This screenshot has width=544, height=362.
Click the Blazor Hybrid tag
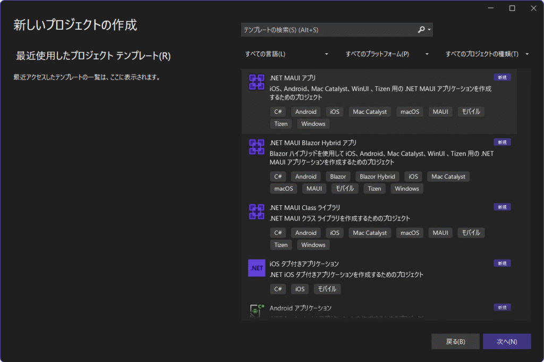click(x=377, y=176)
